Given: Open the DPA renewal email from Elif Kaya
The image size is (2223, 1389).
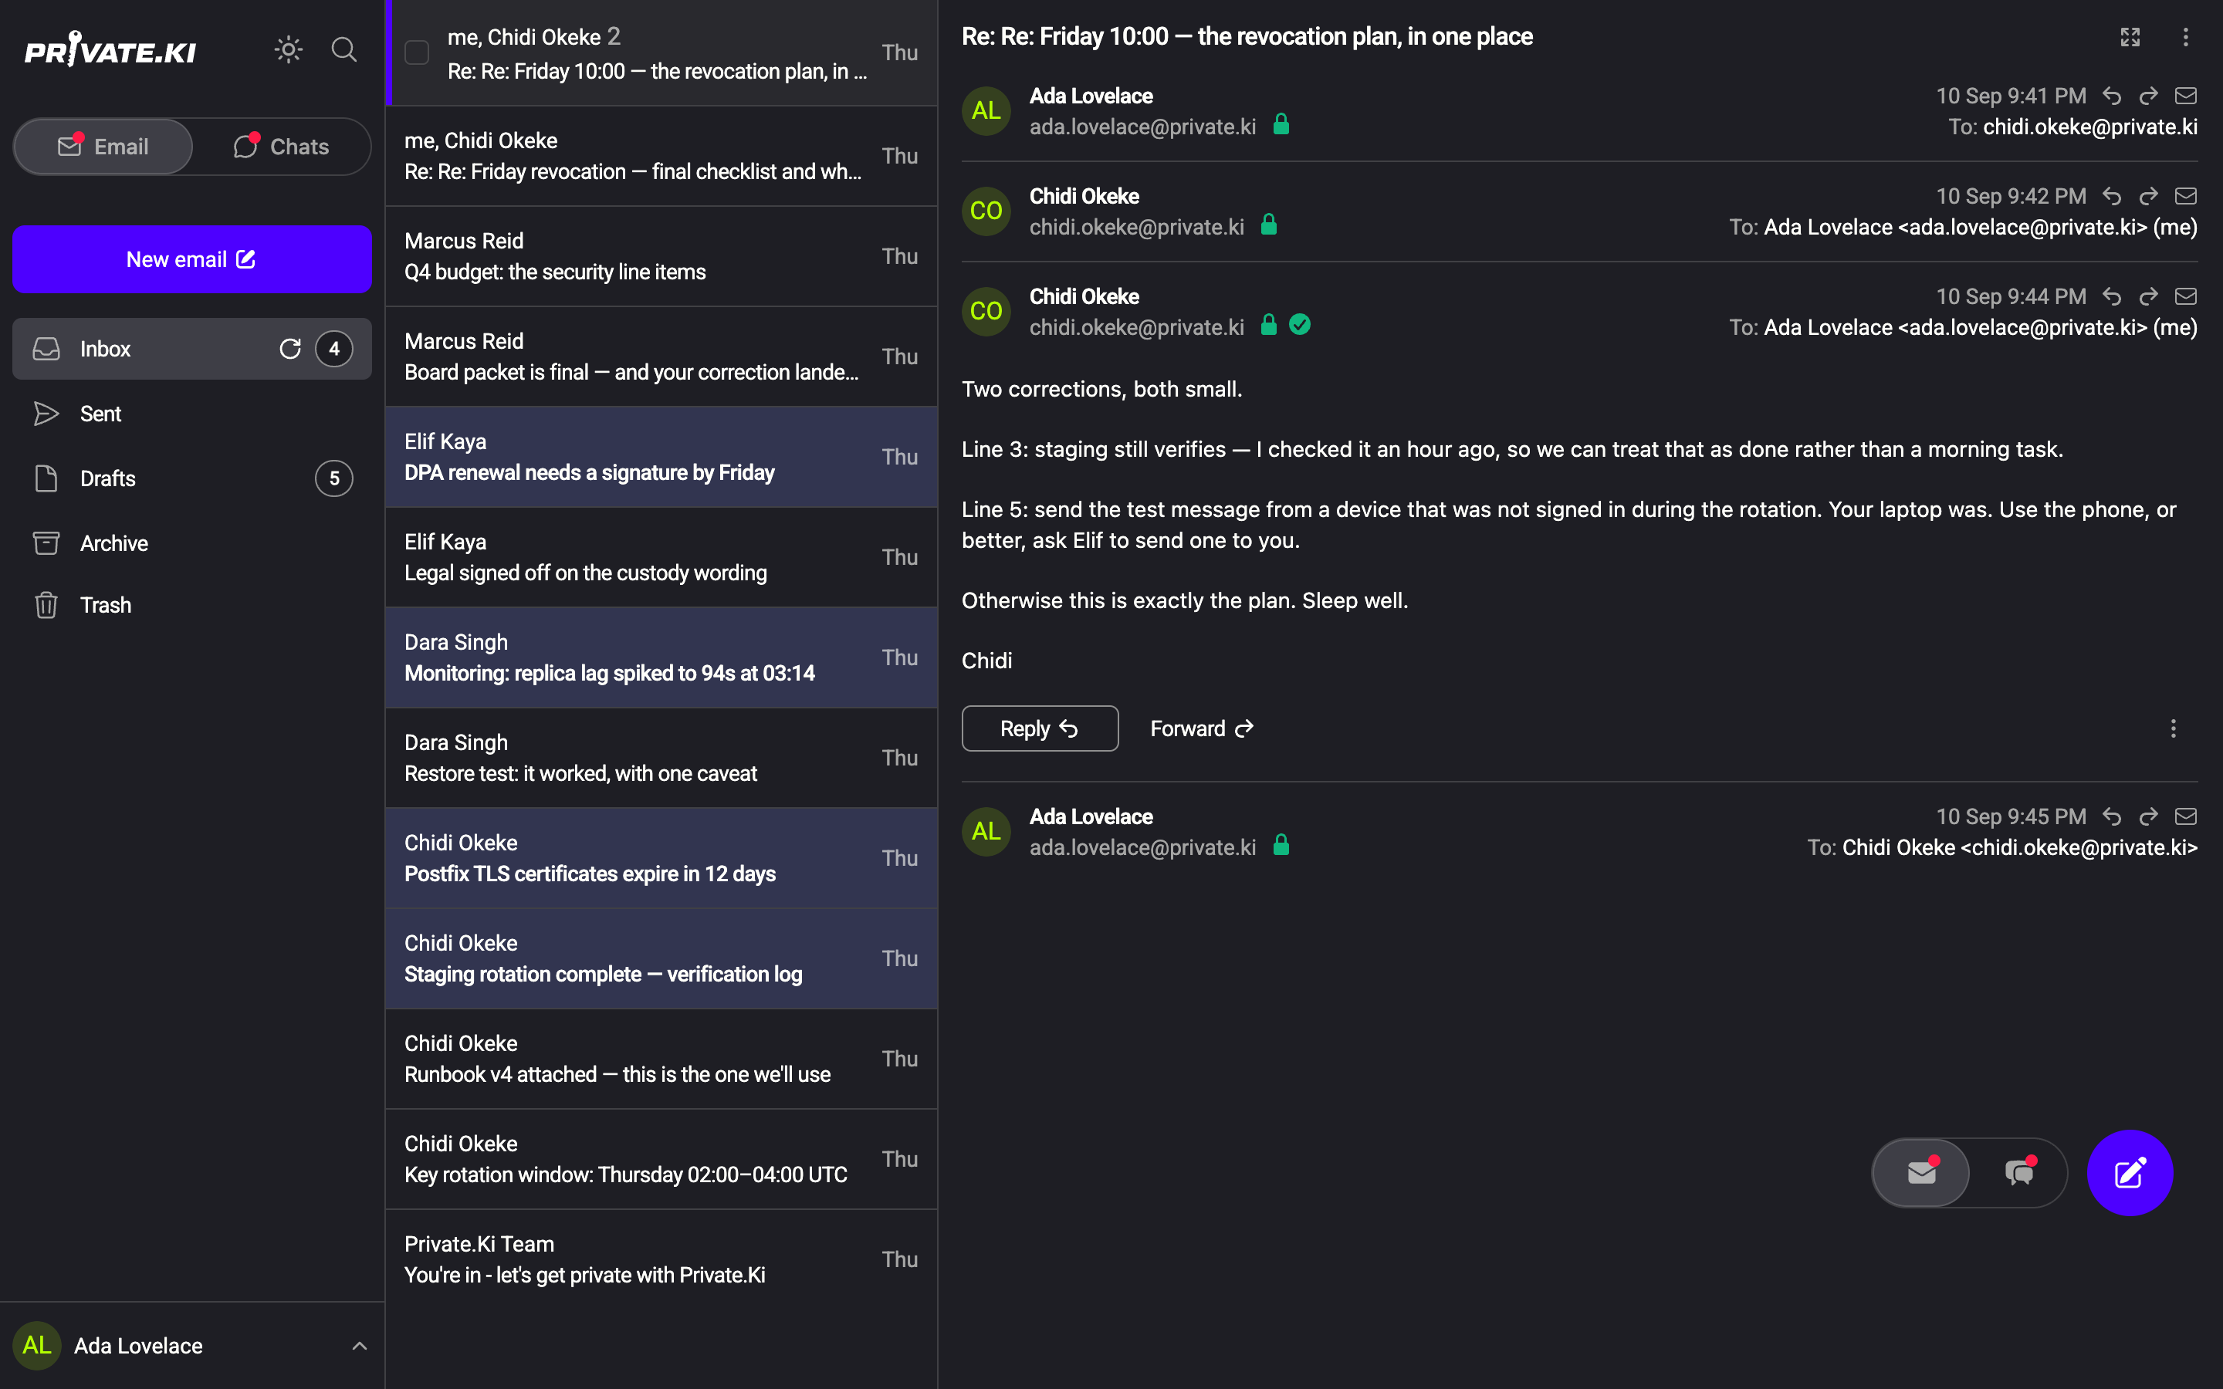Looking at the screenshot, I should click(661, 457).
